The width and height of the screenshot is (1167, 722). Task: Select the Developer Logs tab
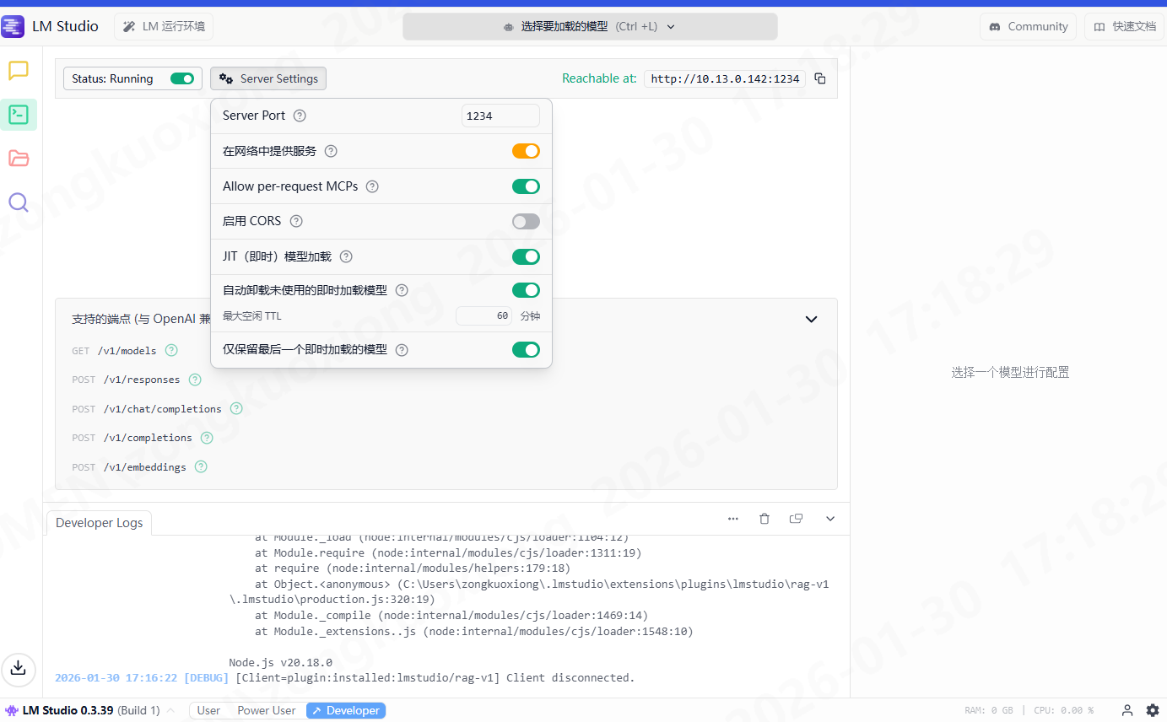click(99, 523)
